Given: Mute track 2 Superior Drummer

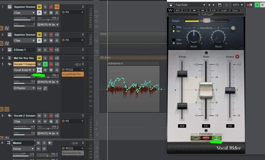Looking at the screenshot, I should (39, 35).
